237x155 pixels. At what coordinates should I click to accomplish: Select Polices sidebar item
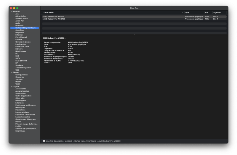coord(18,122)
